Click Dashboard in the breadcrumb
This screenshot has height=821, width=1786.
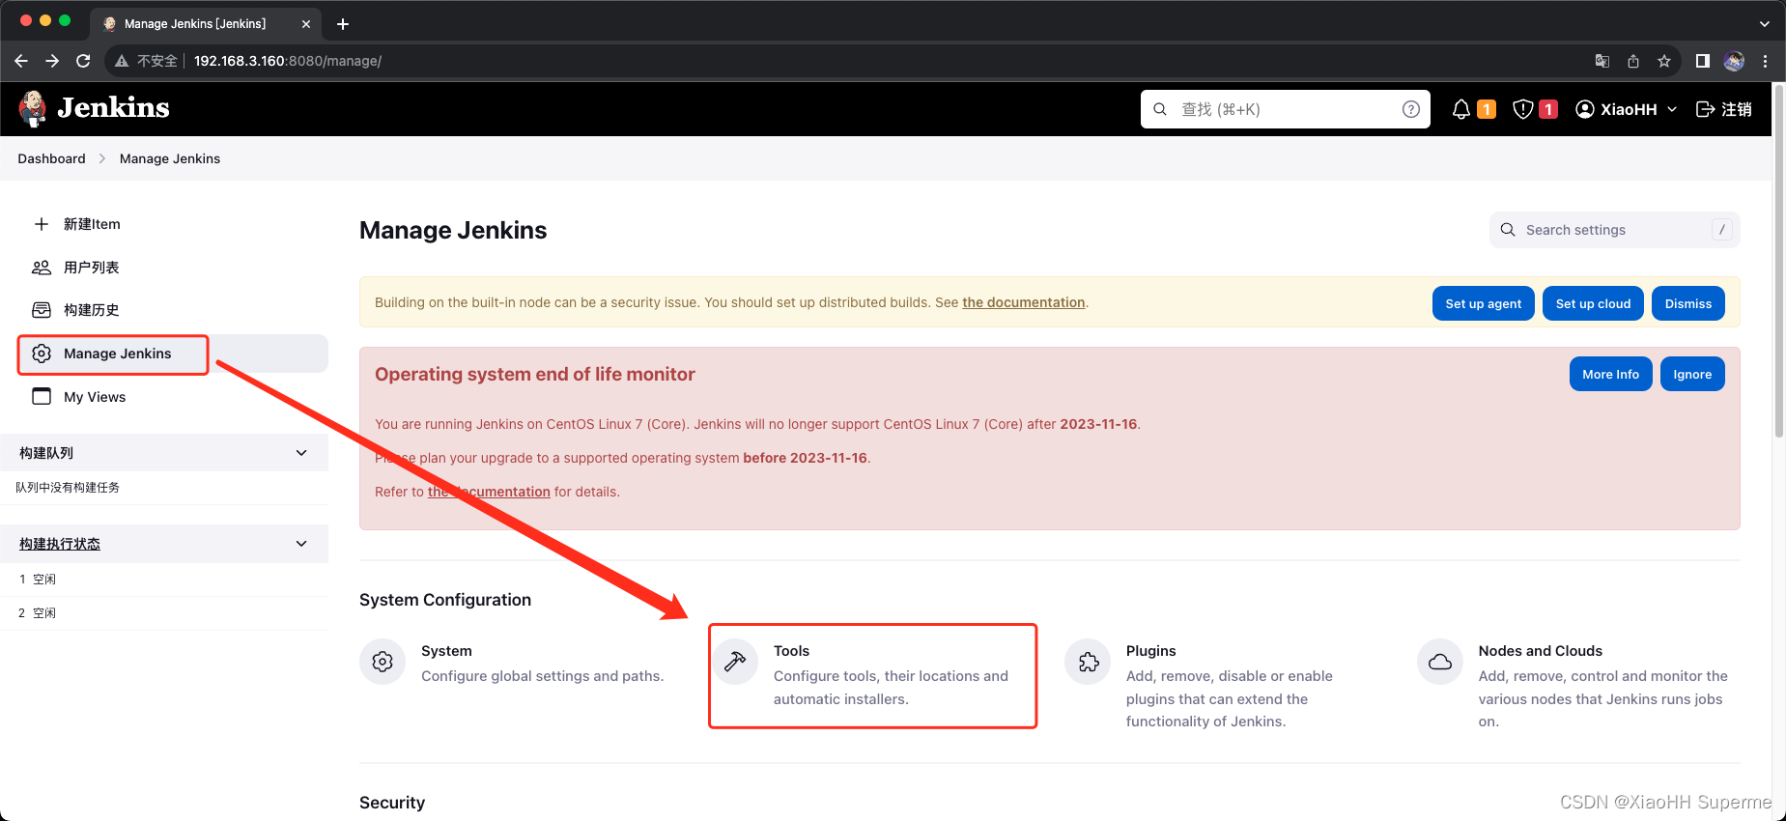(51, 158)
